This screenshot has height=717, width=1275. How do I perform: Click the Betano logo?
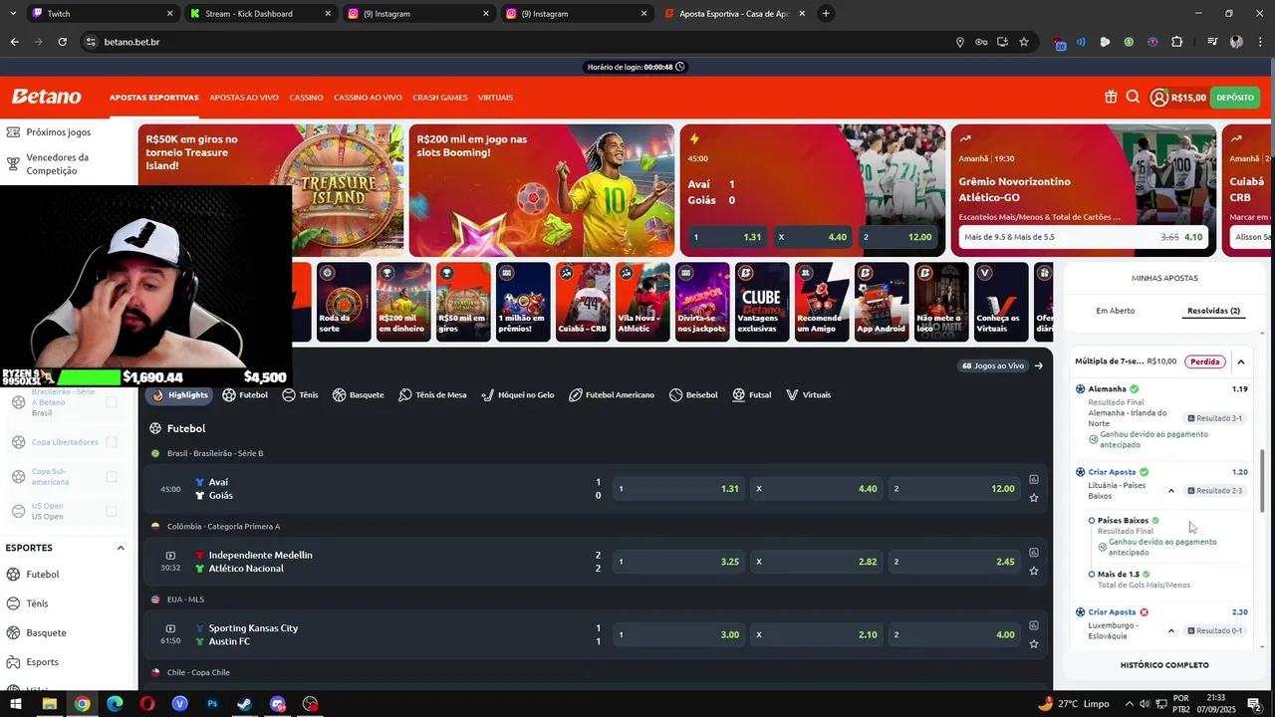coord(46,97)
